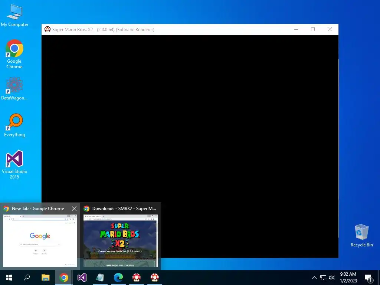Click the Downloads - SMBX2 preview title
The height and width of the screenshot is (285, 380).
pyautogui.click(x=124, y=209)
